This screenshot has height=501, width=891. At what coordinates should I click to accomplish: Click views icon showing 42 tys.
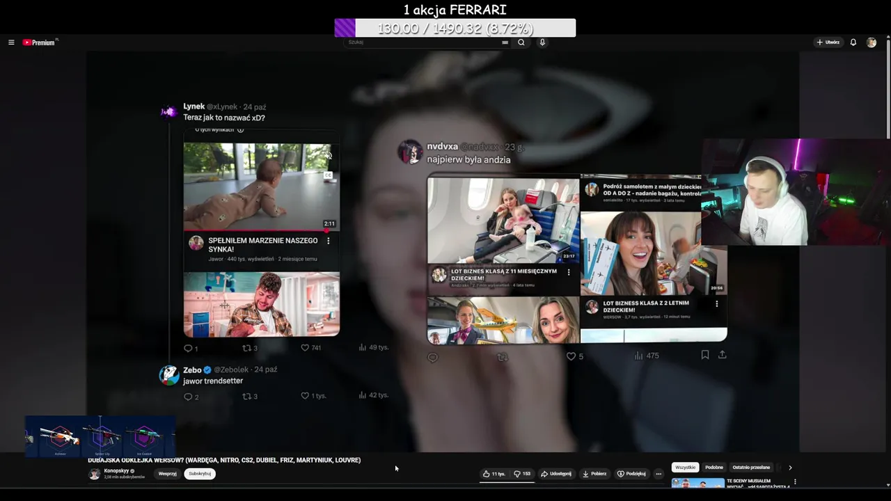pos(363,395)
